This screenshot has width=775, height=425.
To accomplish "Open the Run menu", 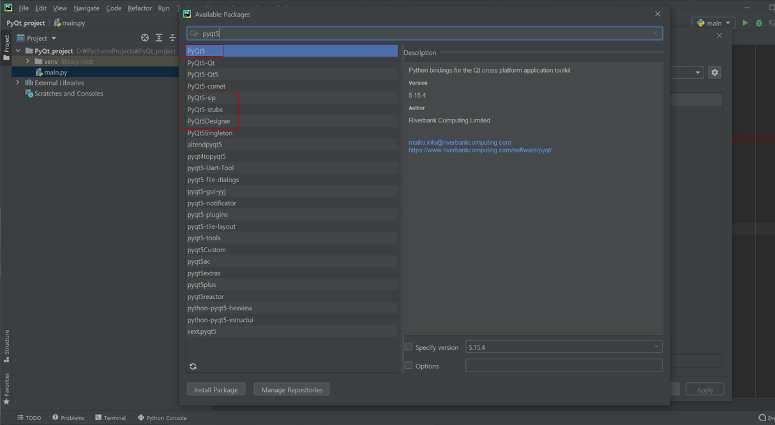I will pos(163,8).
